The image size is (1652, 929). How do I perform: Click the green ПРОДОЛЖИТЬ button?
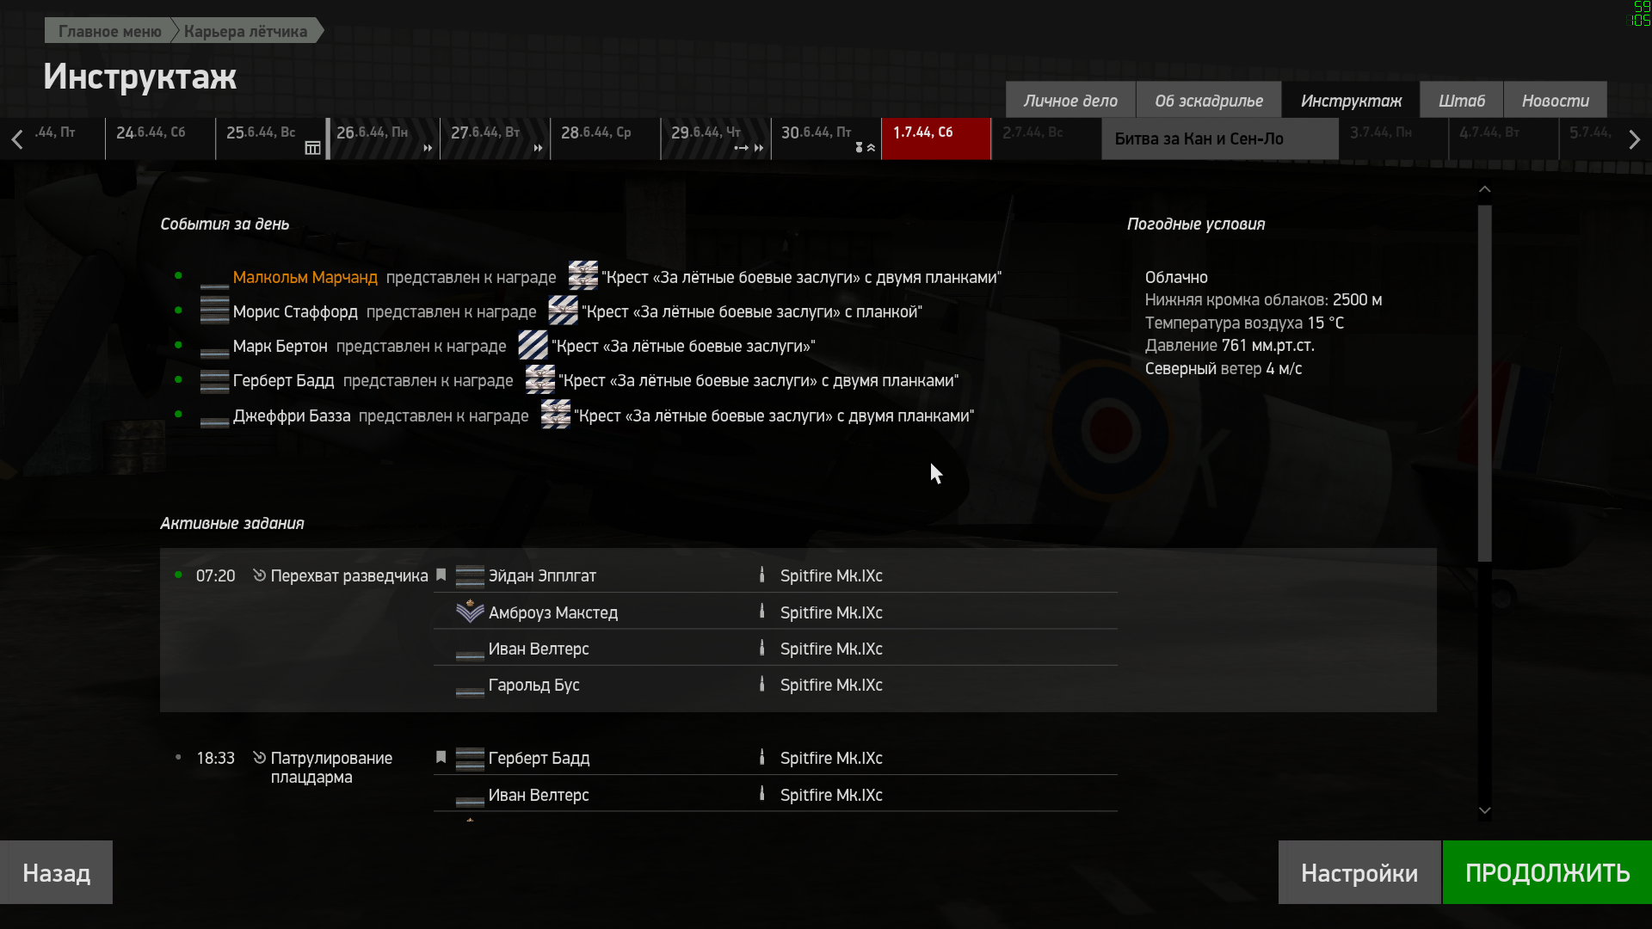click(1547, 872)
